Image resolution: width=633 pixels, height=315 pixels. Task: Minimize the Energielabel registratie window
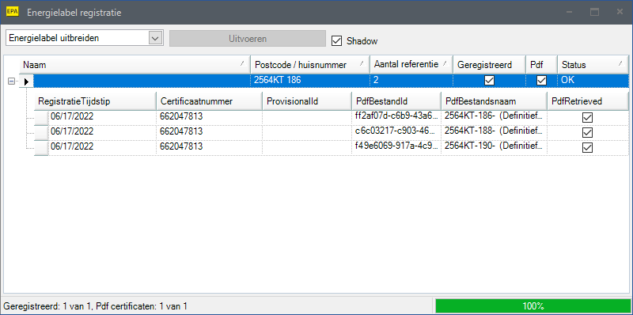[570, 12]
